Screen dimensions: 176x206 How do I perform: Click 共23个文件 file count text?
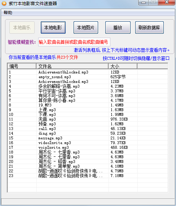67,57
